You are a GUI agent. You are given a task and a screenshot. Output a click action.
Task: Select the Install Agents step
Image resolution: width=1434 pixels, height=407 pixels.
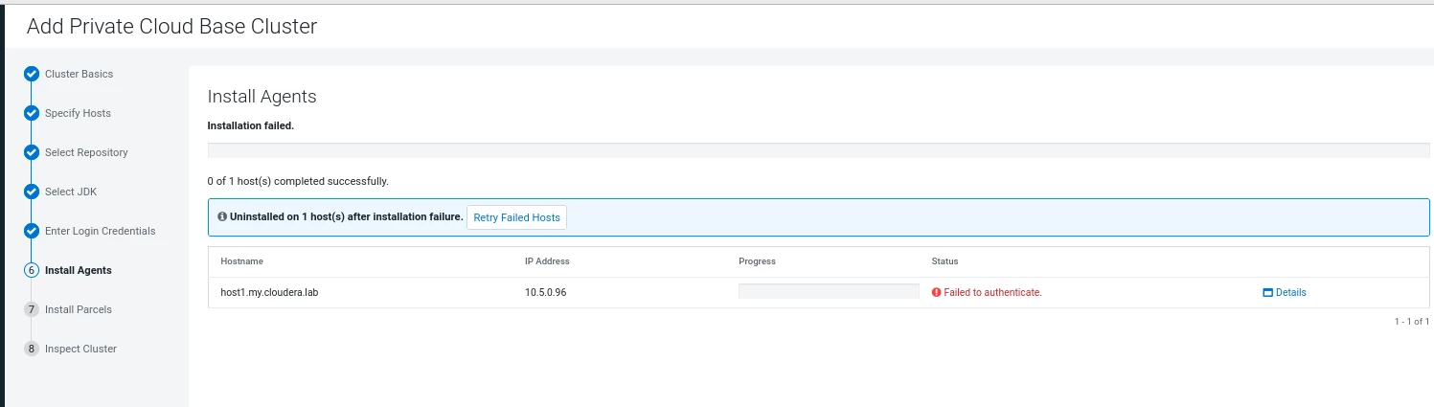tap(79, 270)
